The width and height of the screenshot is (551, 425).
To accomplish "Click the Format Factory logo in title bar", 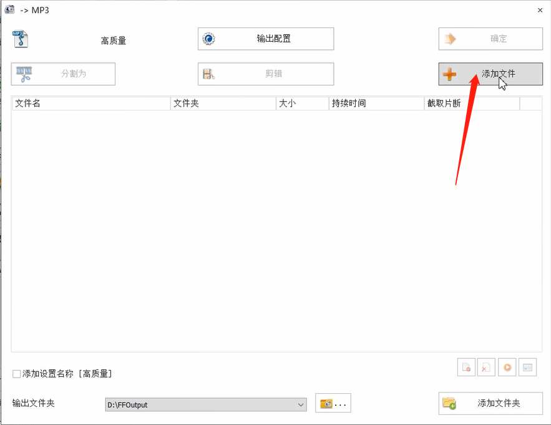I will (9, 9).
